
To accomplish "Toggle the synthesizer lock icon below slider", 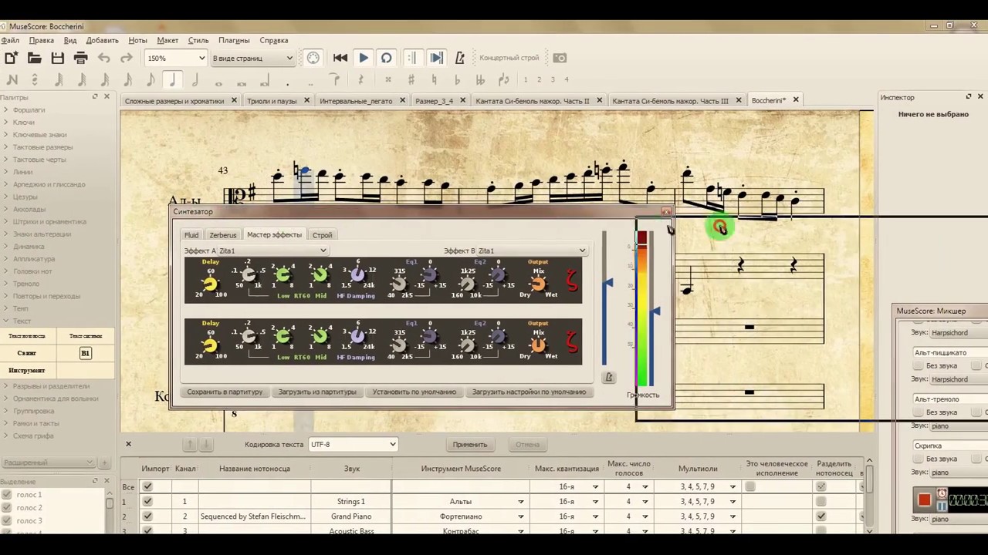I will pos(608,377).
